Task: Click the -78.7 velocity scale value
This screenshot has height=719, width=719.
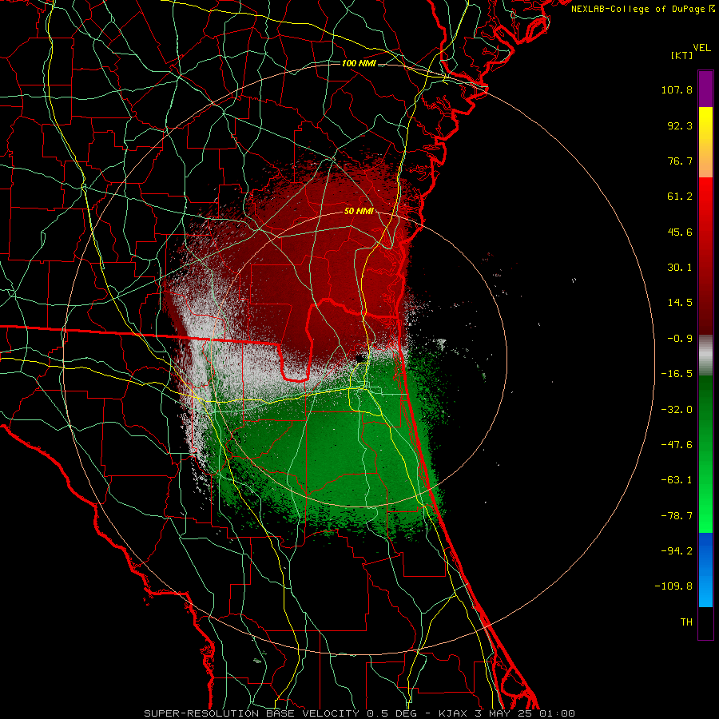Action: (x=677, y=516)
